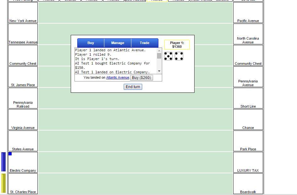Click the right-side Community Chest square
297x195 pixels.
click(248, 56)
